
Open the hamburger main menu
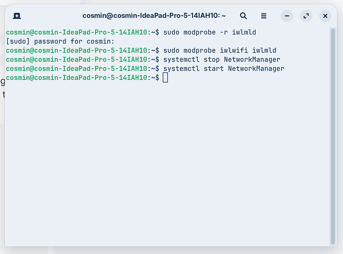pos(264,16)
